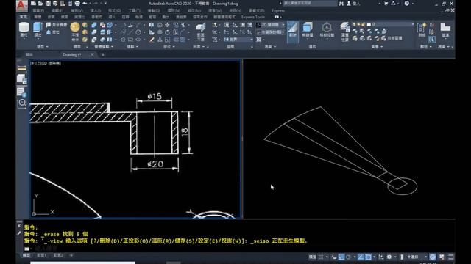Click the Help question mark icon
This screenshot has width=471, height=264.
point(406,4)
